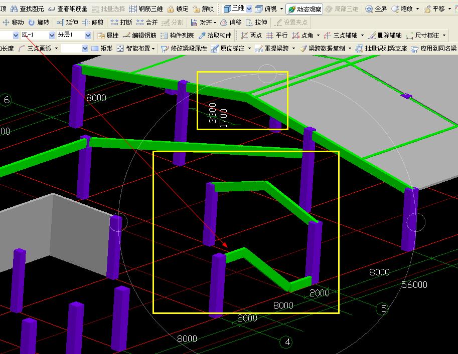Image resolution: width=458 pixels, height=354 pixels.
Task: Expand the 对齐 align options arrow
Action: click(x=215, y=23)
